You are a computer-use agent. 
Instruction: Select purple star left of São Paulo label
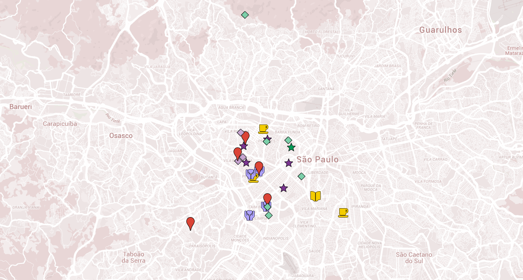coord(289,163)
